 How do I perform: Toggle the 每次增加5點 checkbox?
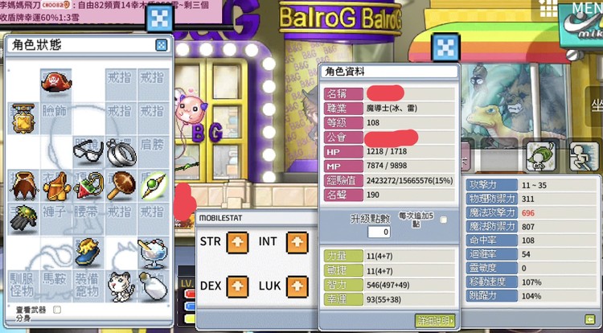[x=444, y=220]
